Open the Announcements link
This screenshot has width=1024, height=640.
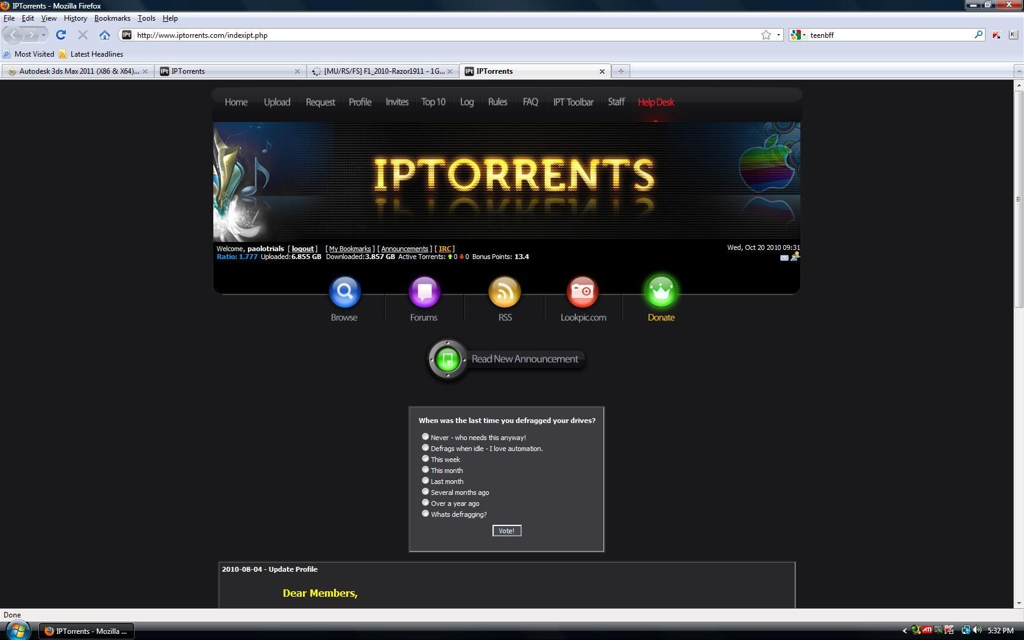tap(405, 249)
